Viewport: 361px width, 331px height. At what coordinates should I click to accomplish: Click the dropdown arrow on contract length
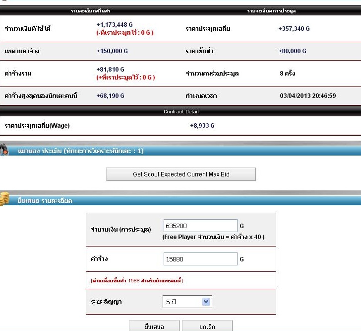[x=206, y=302]
